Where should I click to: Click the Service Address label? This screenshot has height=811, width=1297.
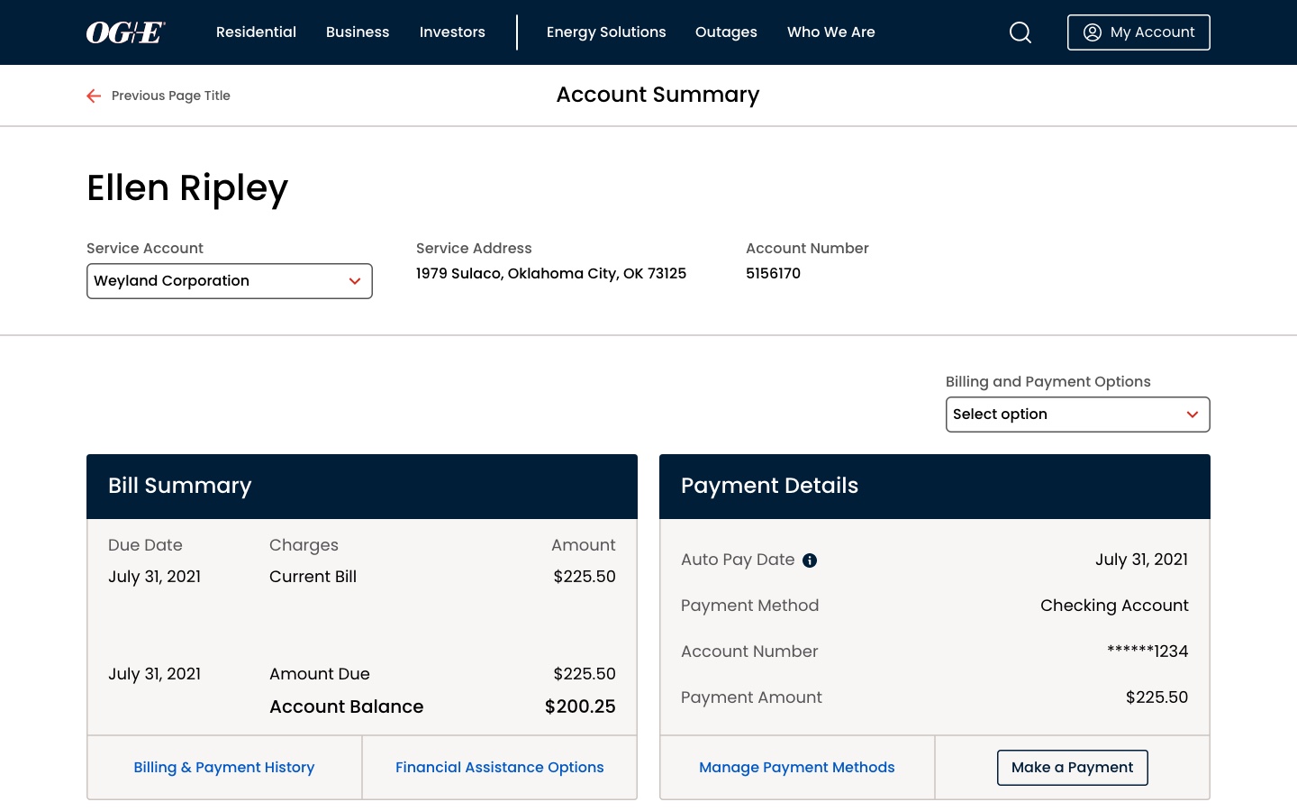tap(474, 249)
